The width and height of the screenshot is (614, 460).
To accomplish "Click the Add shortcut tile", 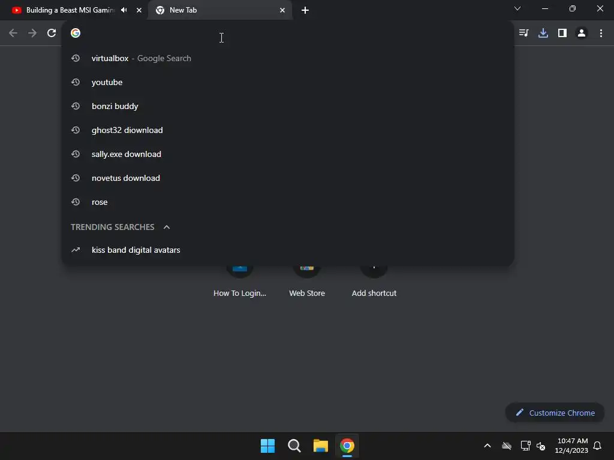I will pos(374,282).
